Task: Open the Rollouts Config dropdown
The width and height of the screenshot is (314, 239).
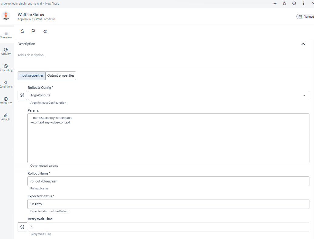Action: click(x=169, y=95)
